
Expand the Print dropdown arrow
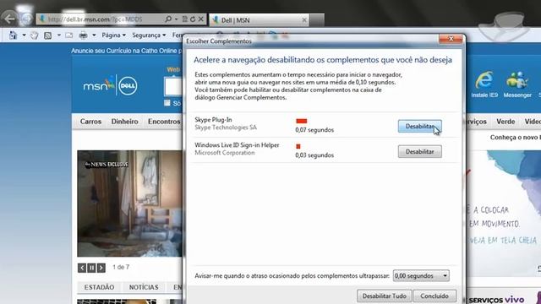(94, 35)
